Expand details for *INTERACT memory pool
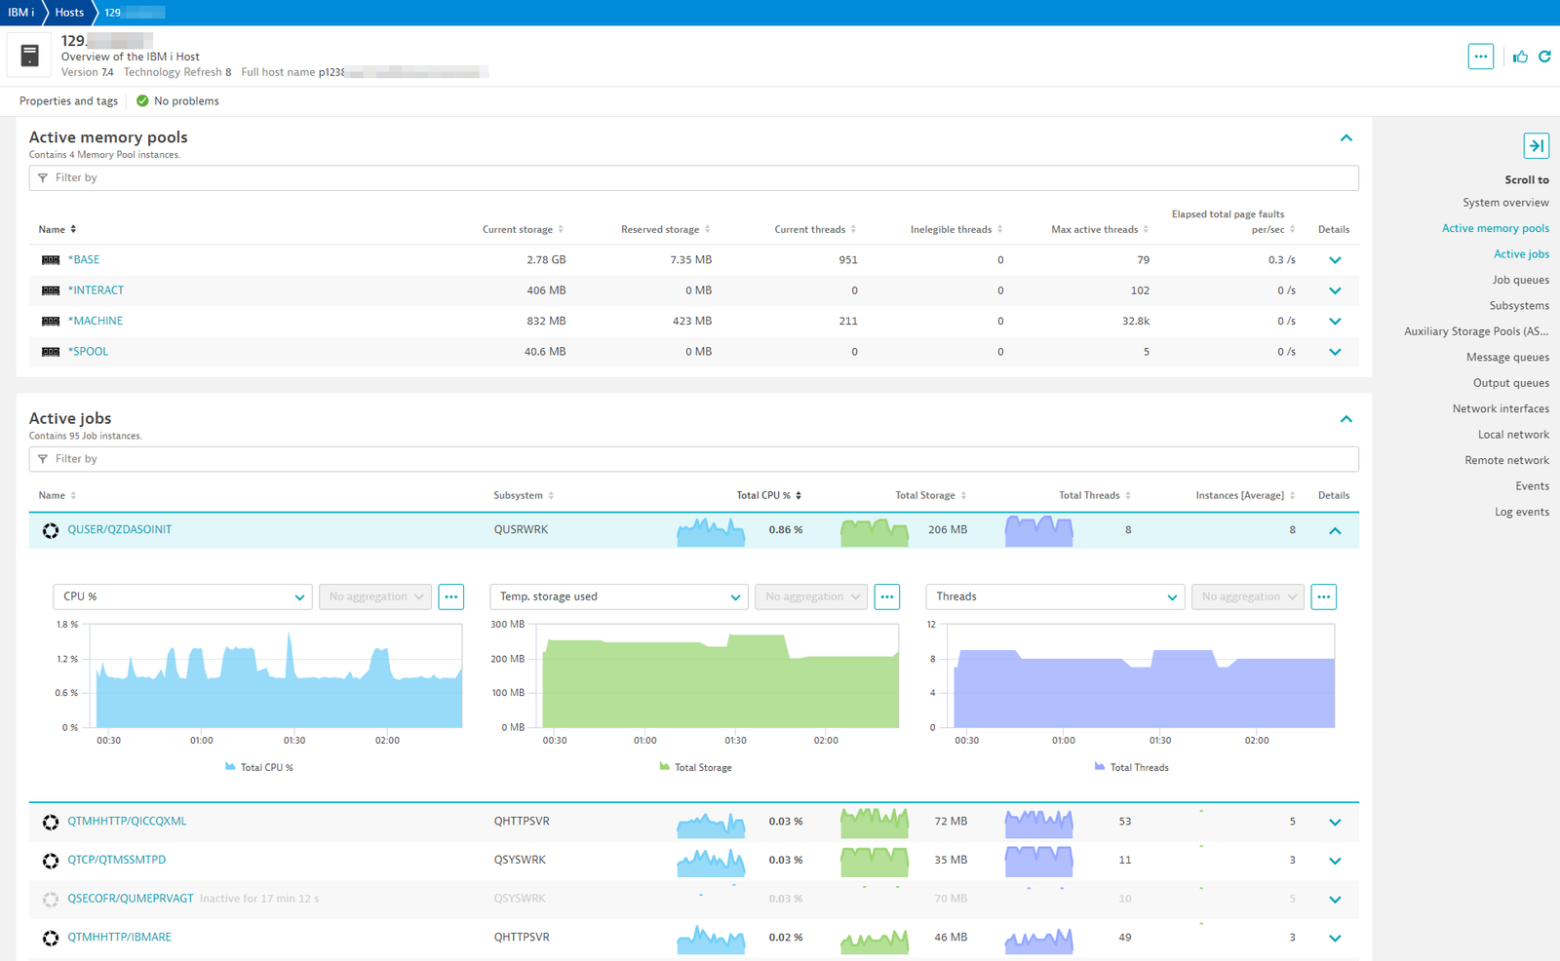The image size is (1560, 961). [1335, 290]
